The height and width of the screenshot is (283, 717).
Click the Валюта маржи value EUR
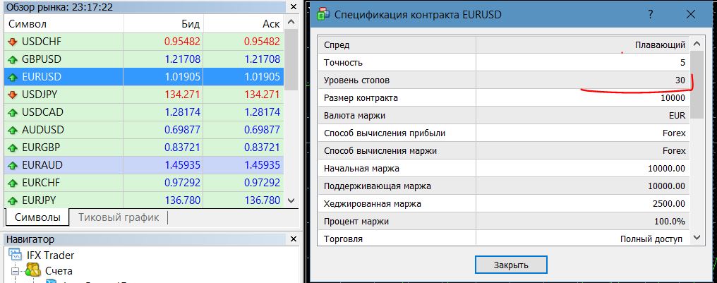click(x=677, y=116)
